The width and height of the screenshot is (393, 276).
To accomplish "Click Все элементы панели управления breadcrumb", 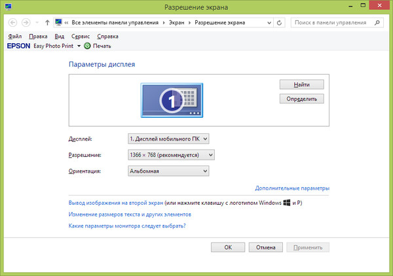I will click(115, 23).
